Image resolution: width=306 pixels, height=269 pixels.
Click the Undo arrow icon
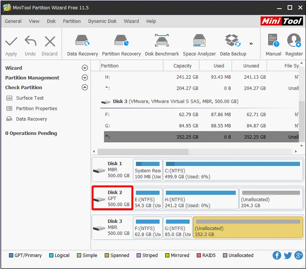pyautogui.click(x=30, y=41)
